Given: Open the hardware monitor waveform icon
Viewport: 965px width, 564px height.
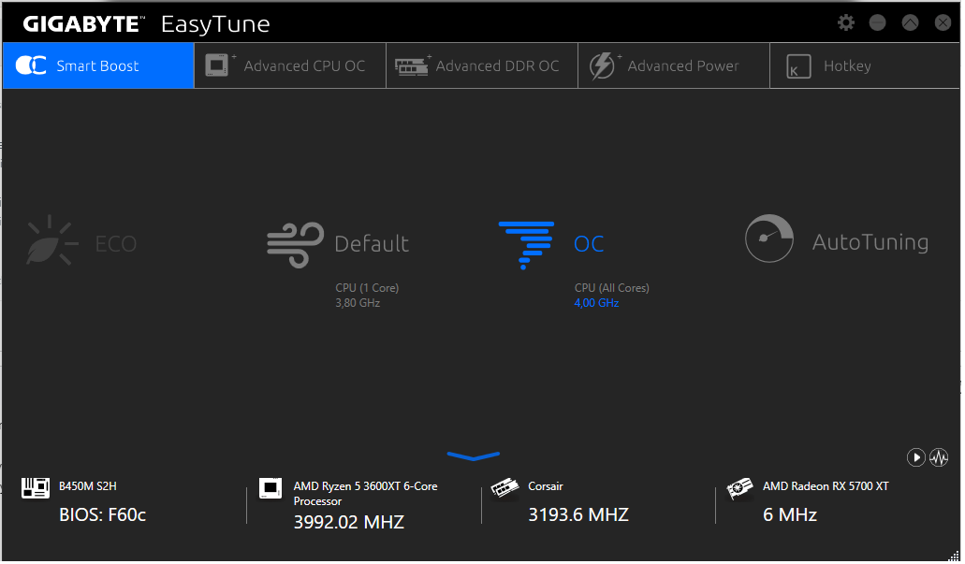Looking at the screenshot, I should pyautogui.click(x=939, y=457).
